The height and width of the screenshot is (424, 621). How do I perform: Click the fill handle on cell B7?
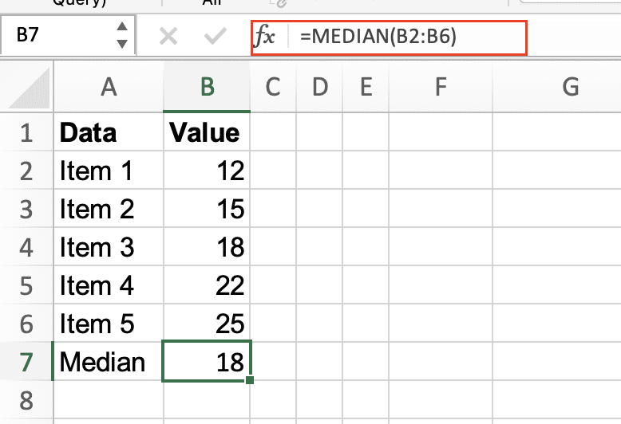(251, 381)
